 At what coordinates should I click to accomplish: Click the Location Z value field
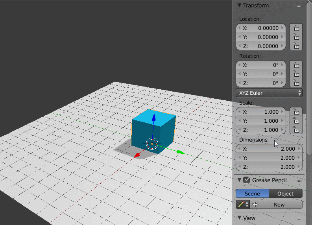click(x=261, y=46)
